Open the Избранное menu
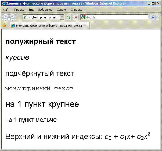Image resolution: width=162 pixels, height=151 pixels. 45,10
